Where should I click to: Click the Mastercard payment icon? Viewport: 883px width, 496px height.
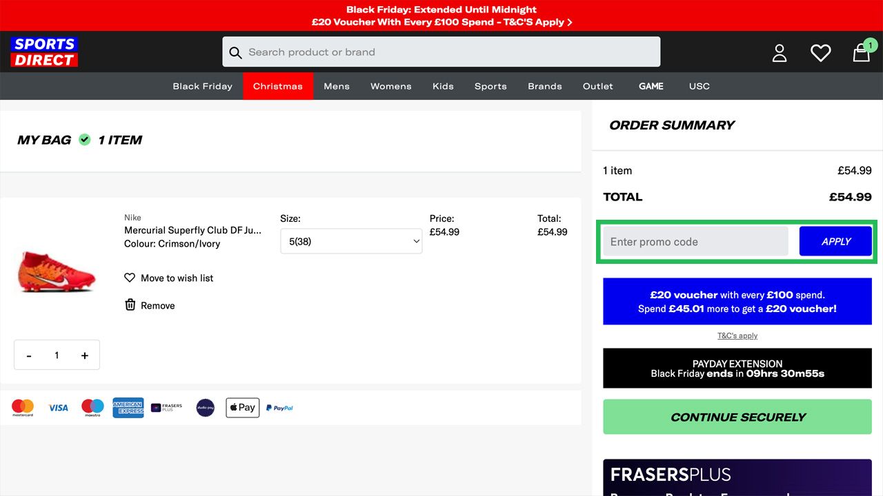pos(23,408)
